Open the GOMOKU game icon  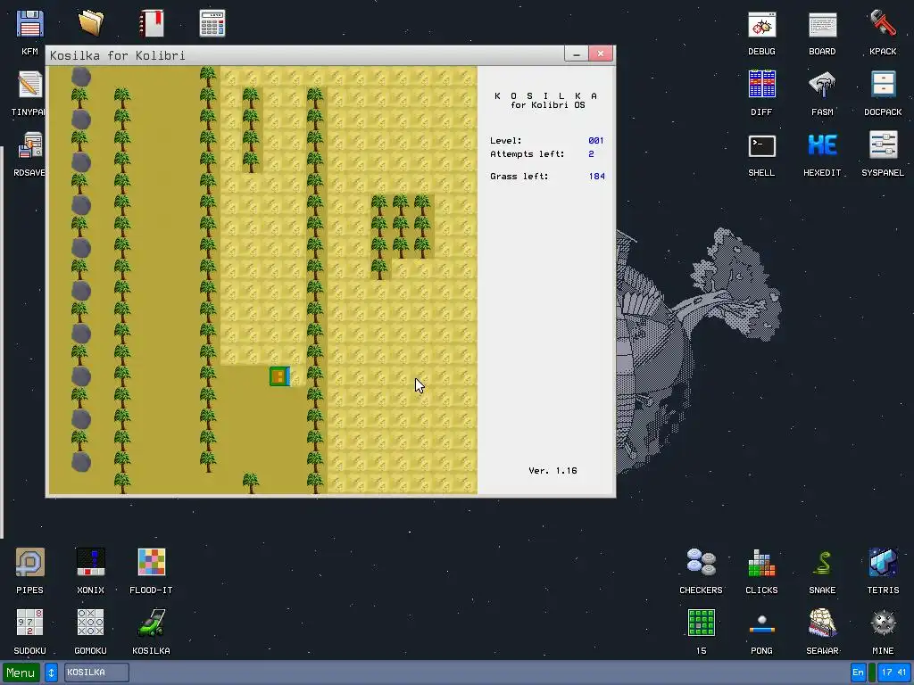click(90, 623)
